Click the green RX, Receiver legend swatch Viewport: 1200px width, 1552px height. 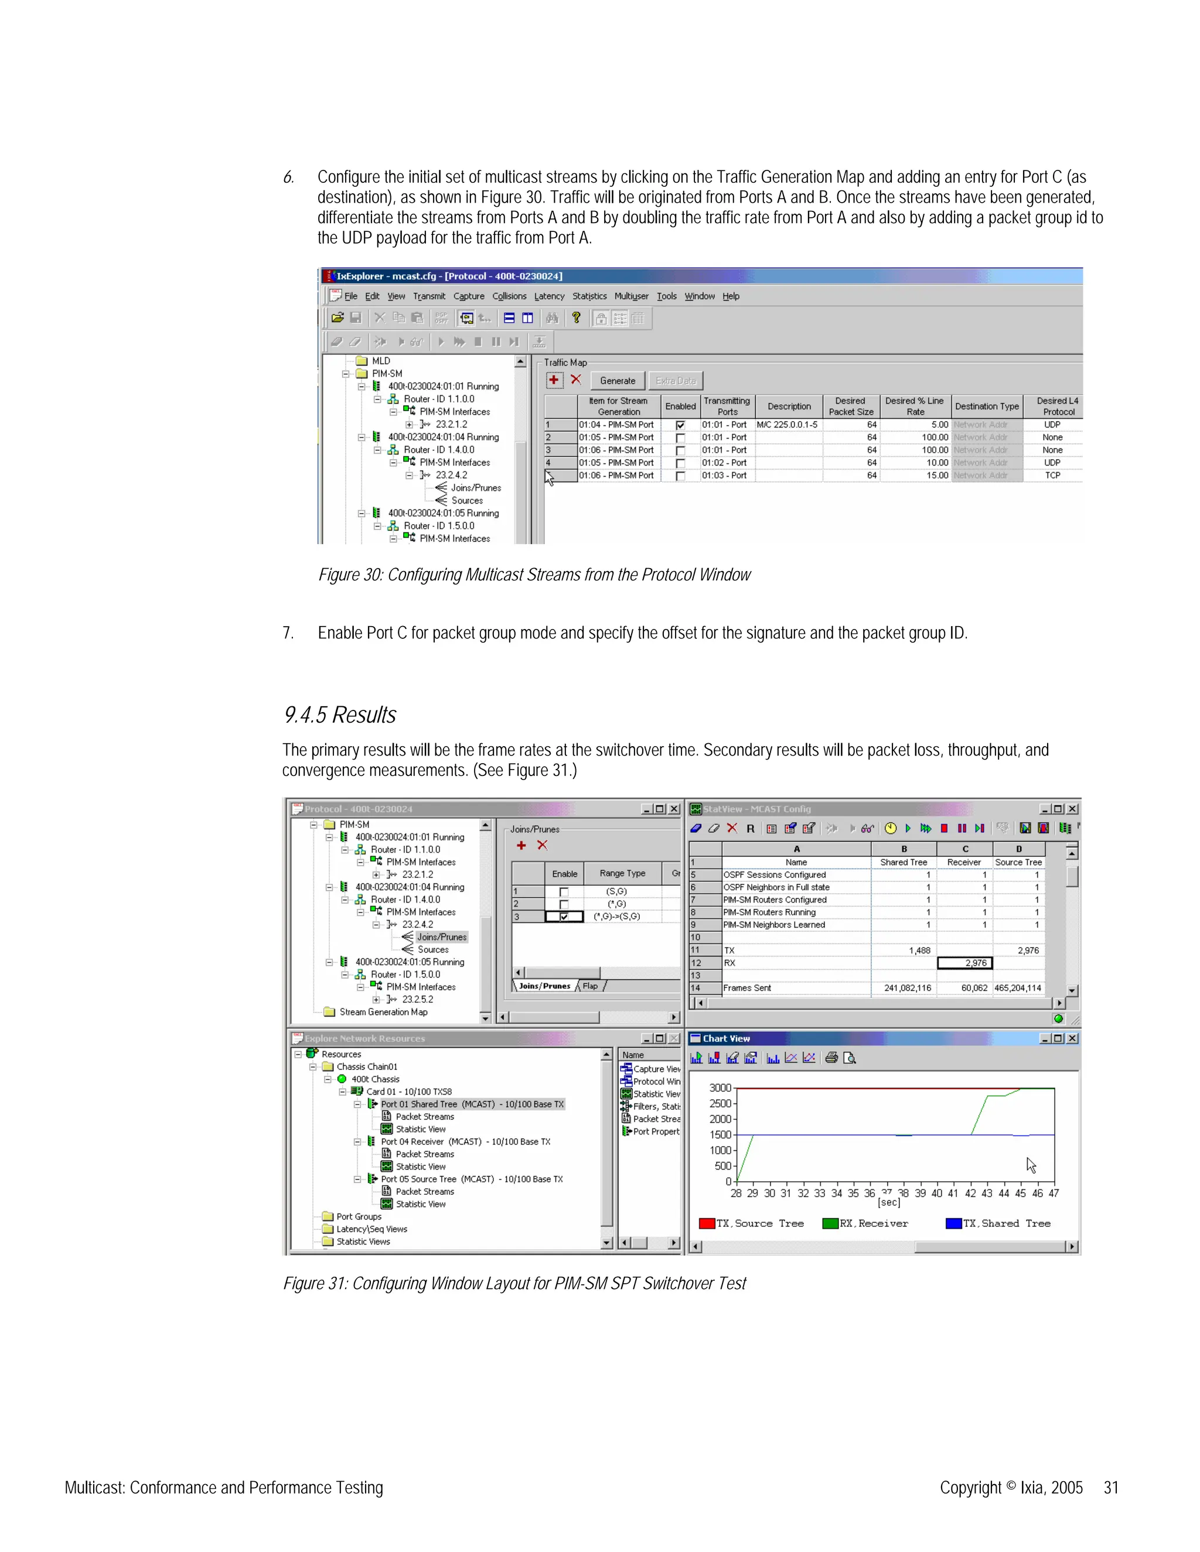(830, 1223)
